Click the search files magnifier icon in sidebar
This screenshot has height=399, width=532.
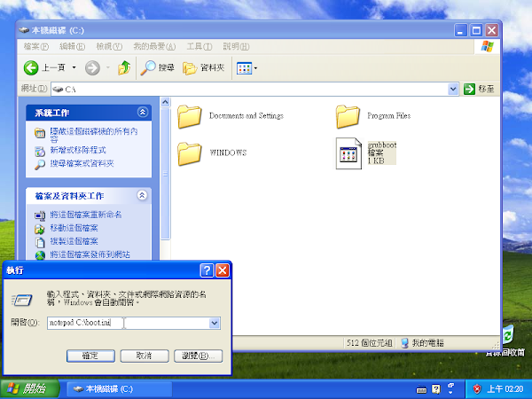click(x=40, y=165)
